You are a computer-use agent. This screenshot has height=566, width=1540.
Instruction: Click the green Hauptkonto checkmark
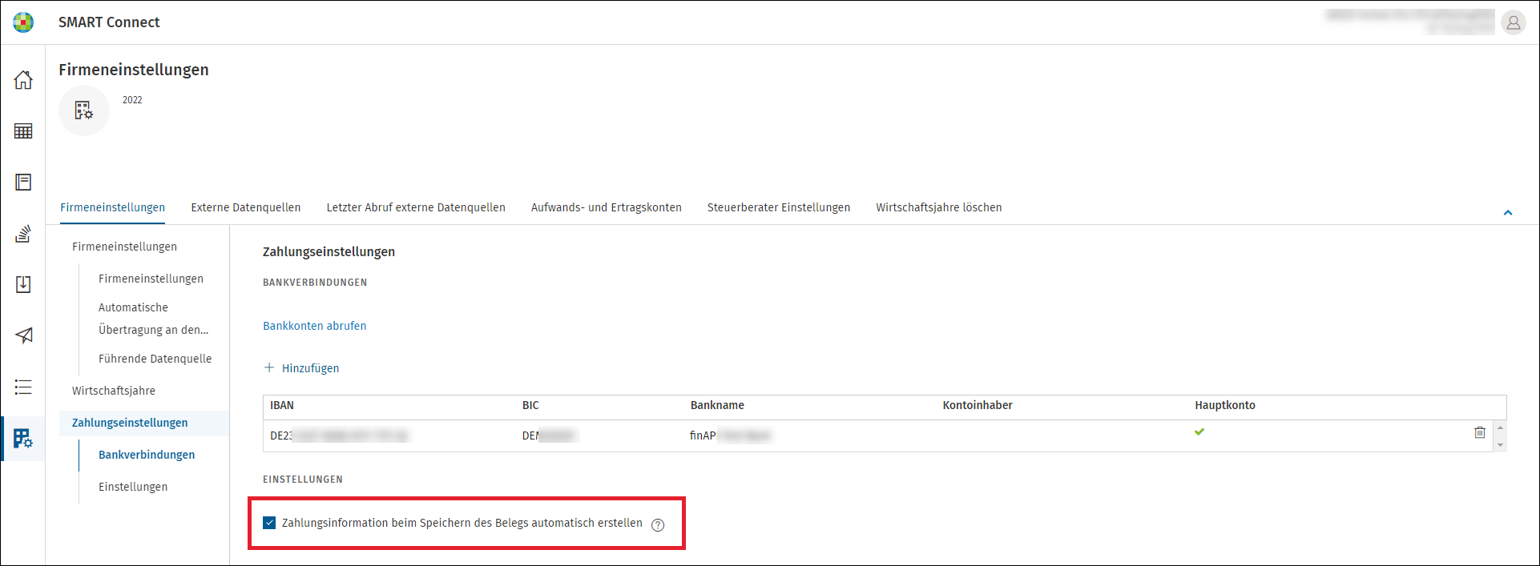(x=1199, y=432)
